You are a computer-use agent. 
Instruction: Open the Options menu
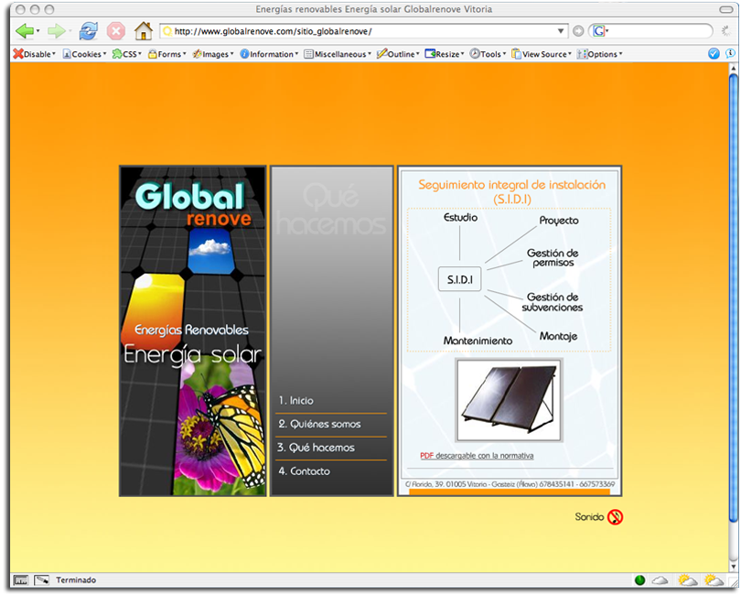click(600, 54)
